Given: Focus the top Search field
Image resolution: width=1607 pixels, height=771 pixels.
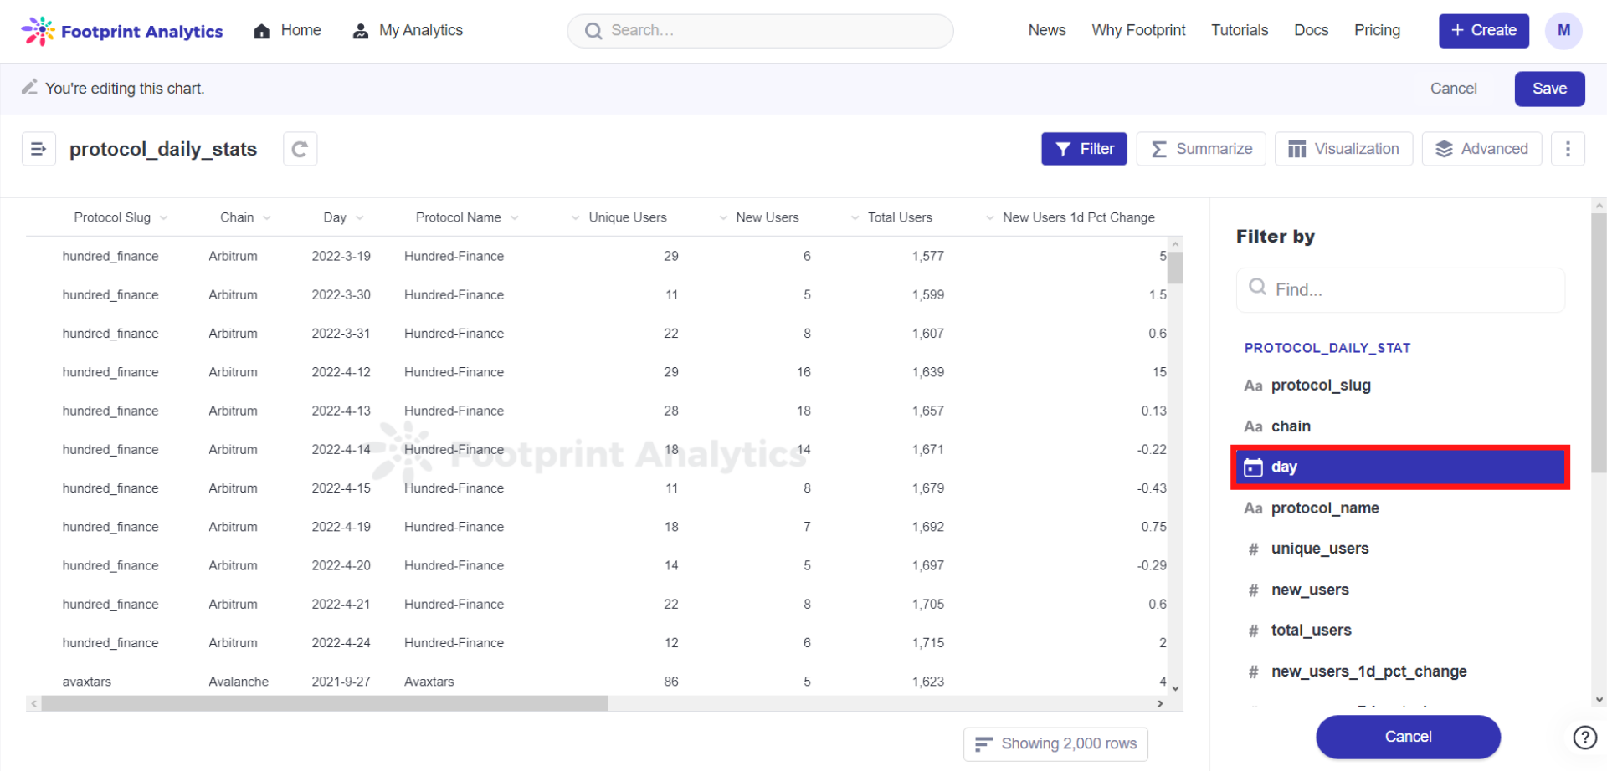Looking at the screenshot, I should pos(760,31).
